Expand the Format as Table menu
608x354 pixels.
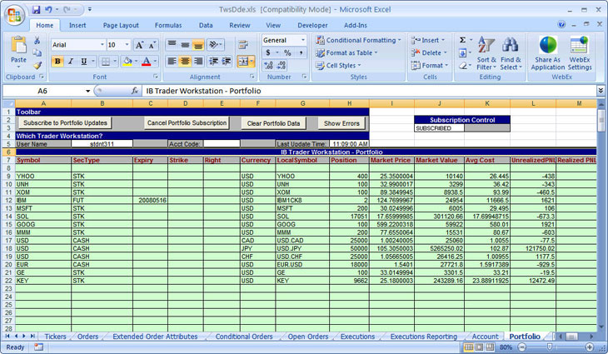click(x=346, y=52)
